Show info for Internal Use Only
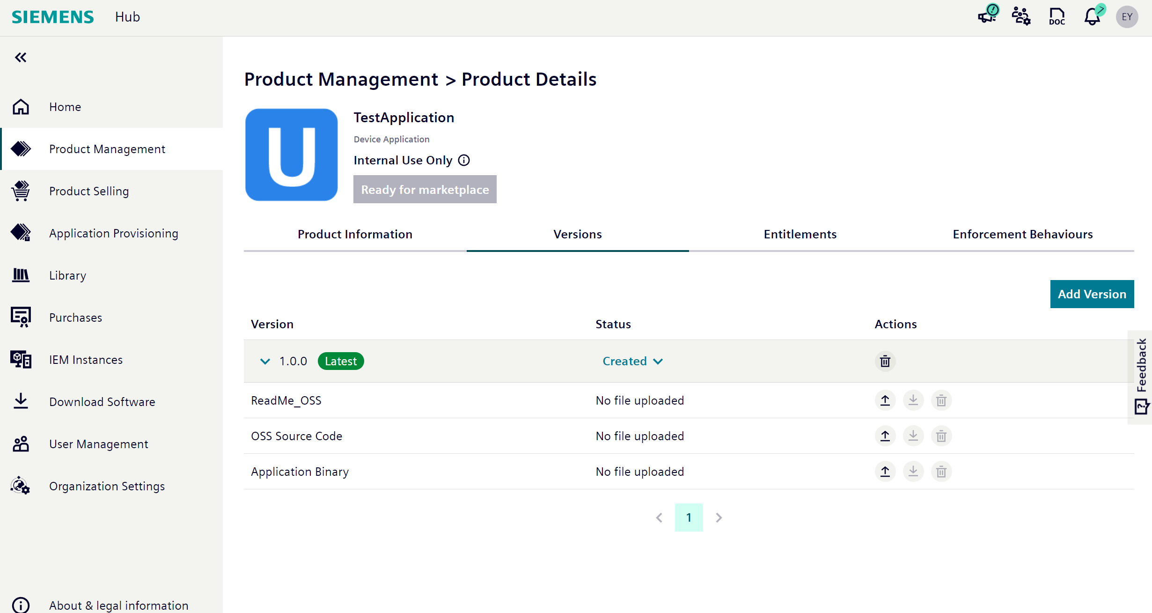The width and height of the screenshot is (1152, 613). point(464,160)
